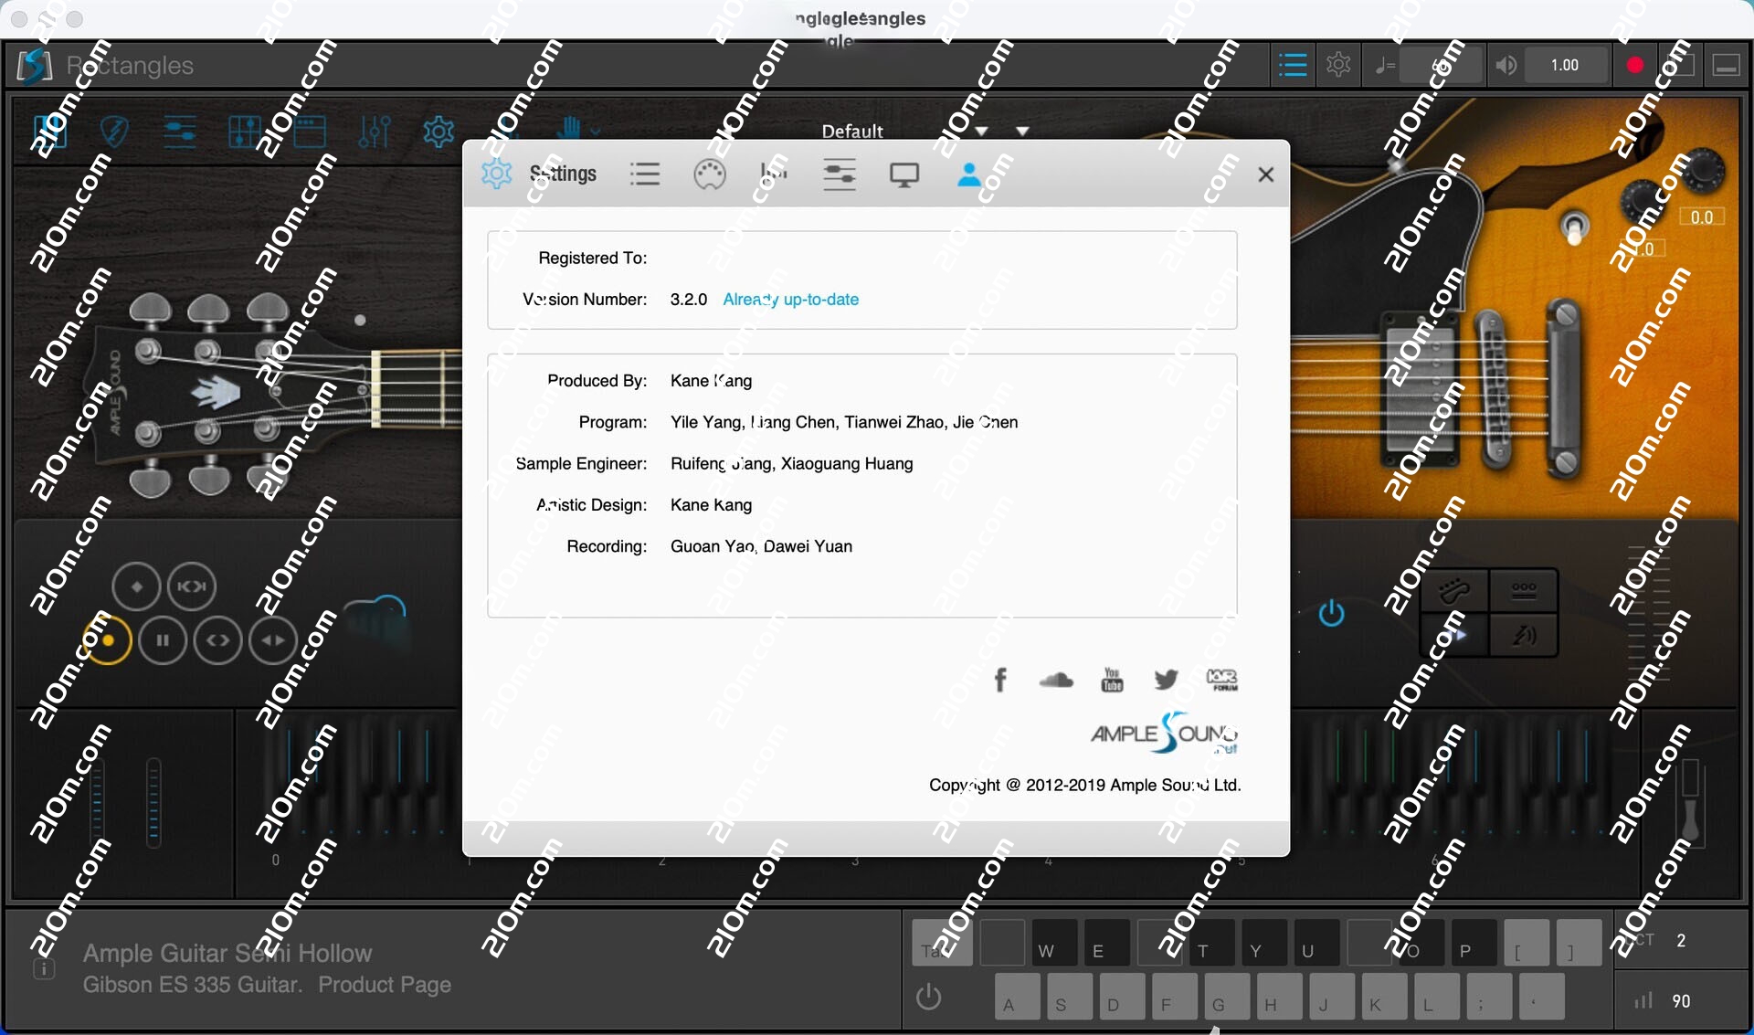Image resolution: width=1754 pixels, height=1035 pixels.
Task: Open the window-shaped FX panel icon
Action: pos(310,132)
